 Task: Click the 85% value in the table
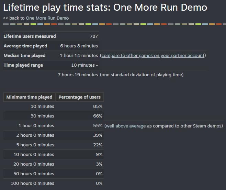(98, 107)
